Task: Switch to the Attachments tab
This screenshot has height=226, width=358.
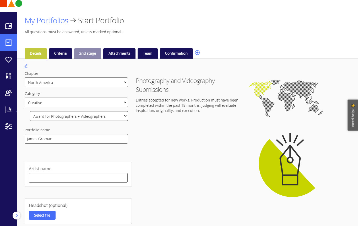Action: coord(119,53)
